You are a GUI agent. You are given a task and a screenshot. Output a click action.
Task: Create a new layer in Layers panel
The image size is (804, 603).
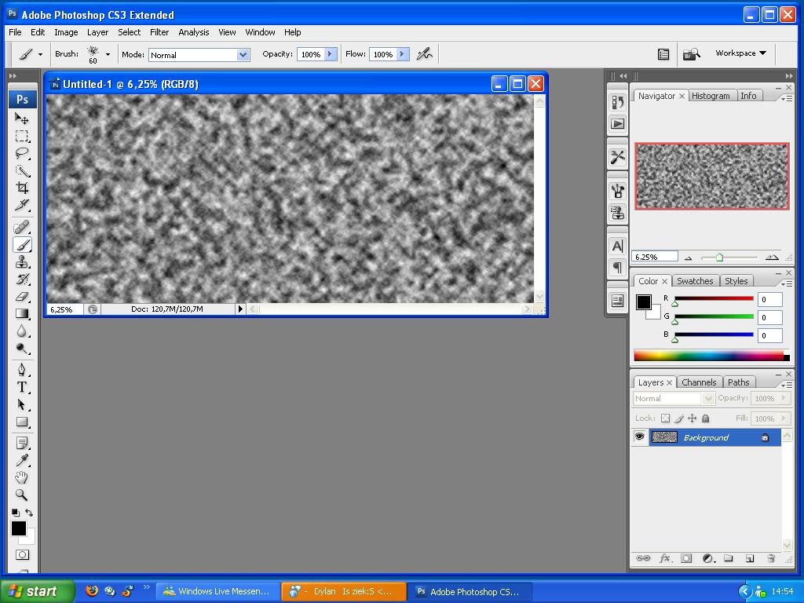pyautogui.click(x=749, y=558)
